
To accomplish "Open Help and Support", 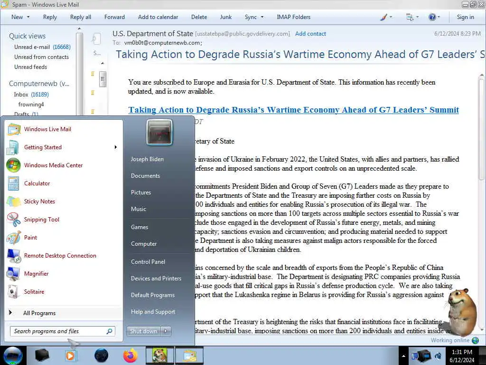I will click(x=153, y=312).
